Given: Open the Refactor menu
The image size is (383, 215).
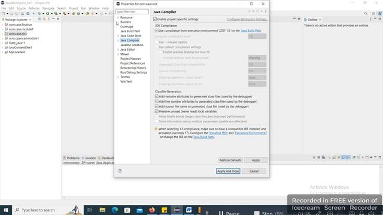Looking at the screenshot, I should (x=34, y=8).
